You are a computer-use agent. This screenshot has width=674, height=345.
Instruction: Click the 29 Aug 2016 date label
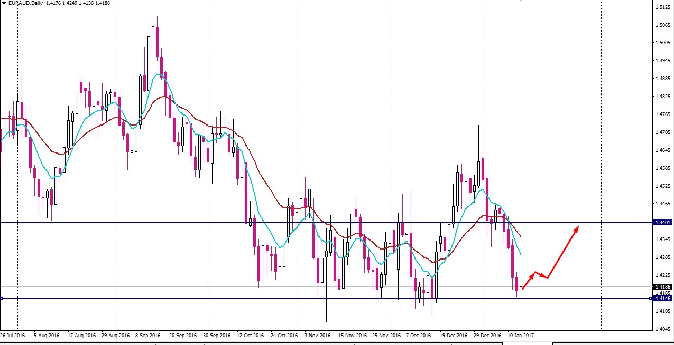pos(115,335)
